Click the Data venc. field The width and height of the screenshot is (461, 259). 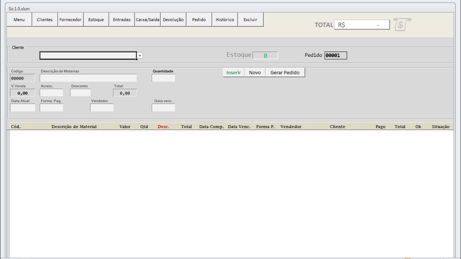pos(164,108)
